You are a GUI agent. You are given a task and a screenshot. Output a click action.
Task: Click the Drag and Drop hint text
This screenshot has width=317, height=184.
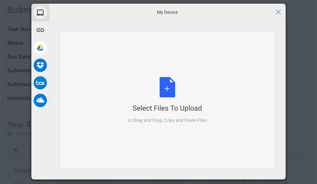point(167,120)
